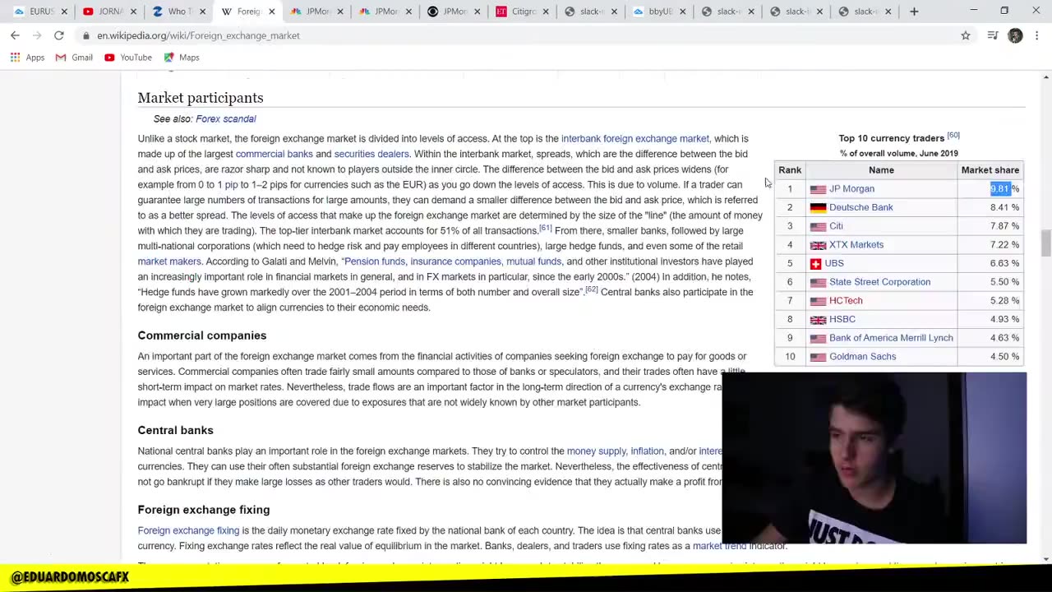Open the commercial banks link

click(274, 154)
